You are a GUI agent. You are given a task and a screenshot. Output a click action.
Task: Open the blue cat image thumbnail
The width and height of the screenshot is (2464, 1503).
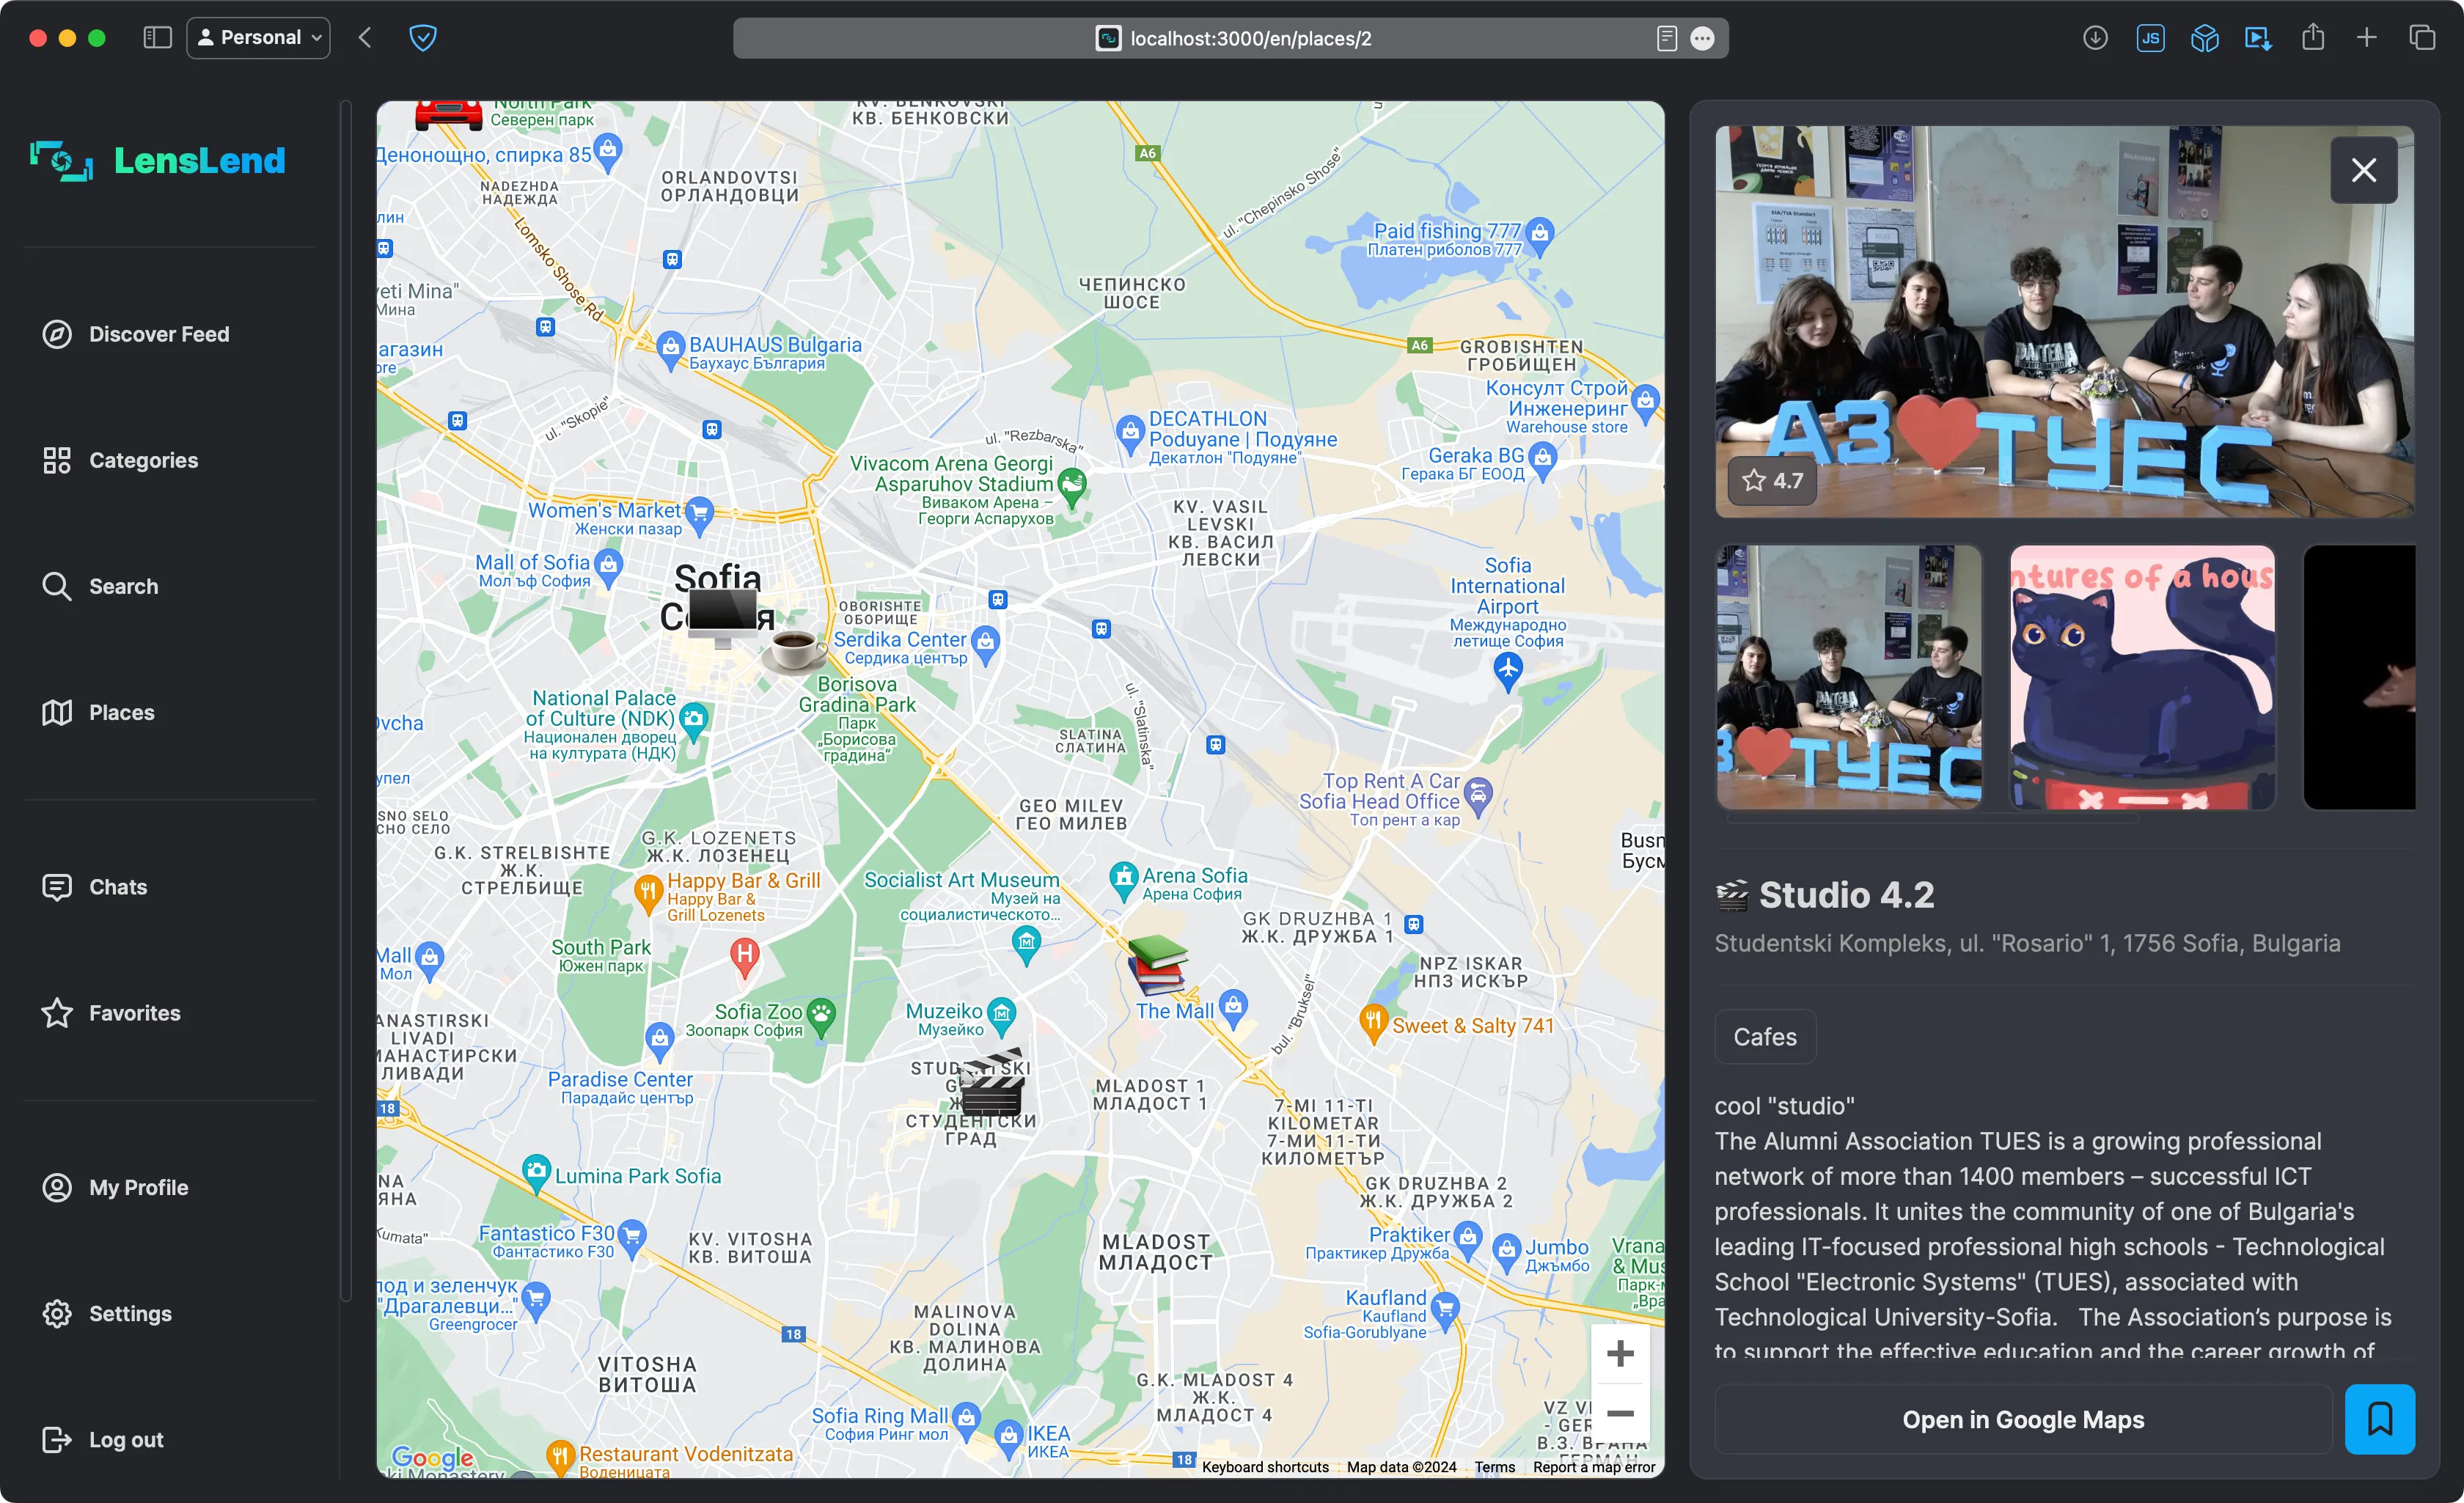[x=2142, y=677]
